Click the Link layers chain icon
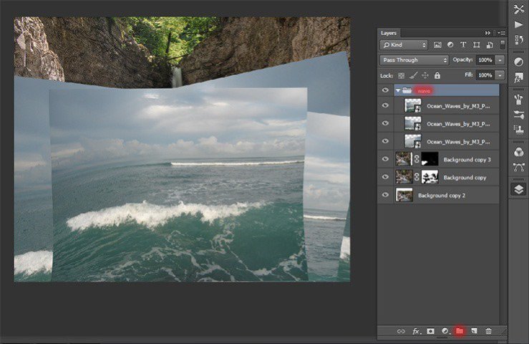The height and width of the screenshot is (344, 529). (x=401, y=330)
